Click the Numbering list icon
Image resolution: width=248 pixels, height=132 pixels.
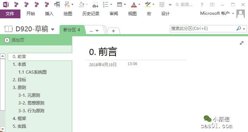106,5
